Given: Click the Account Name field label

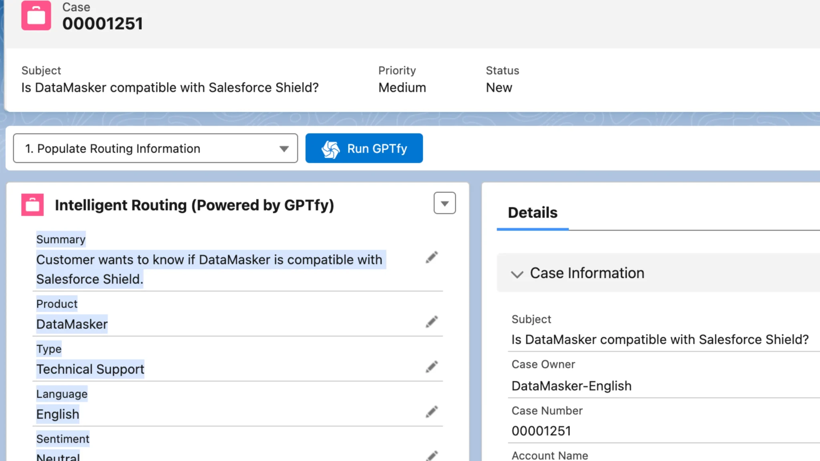Looking at the screenshot, I should (x=549, y=455).
